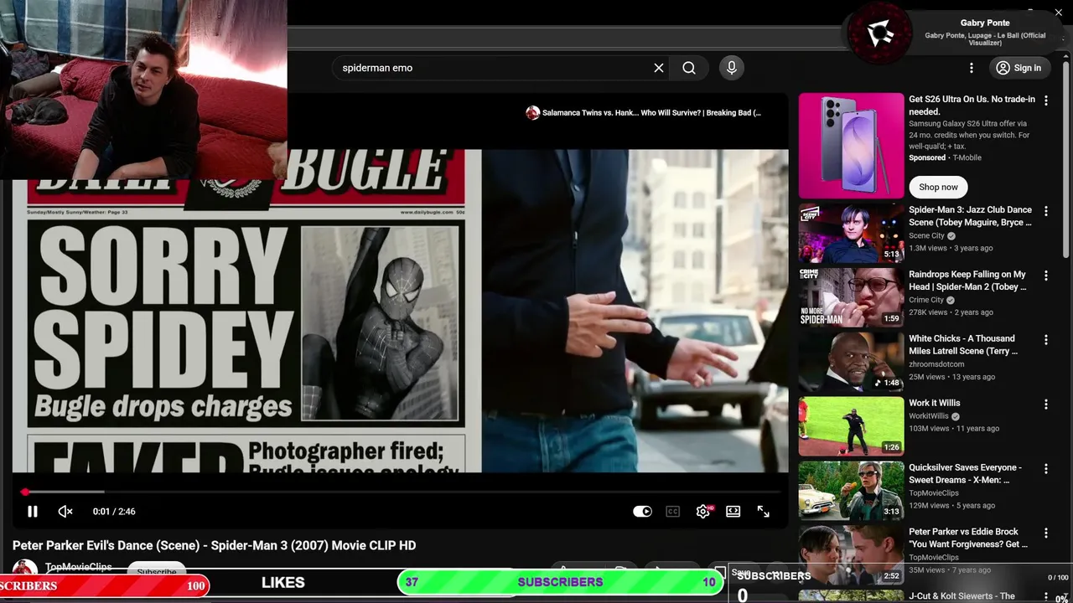Open the Scene City channel name
The height and width of the screenshot is (603, 1073).
tap(926, 236)
